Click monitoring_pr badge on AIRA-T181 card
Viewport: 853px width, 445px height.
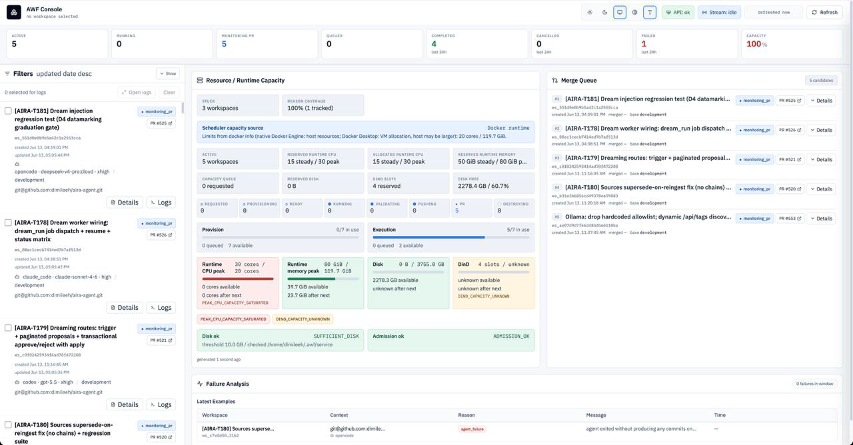[x=157, y=111]
